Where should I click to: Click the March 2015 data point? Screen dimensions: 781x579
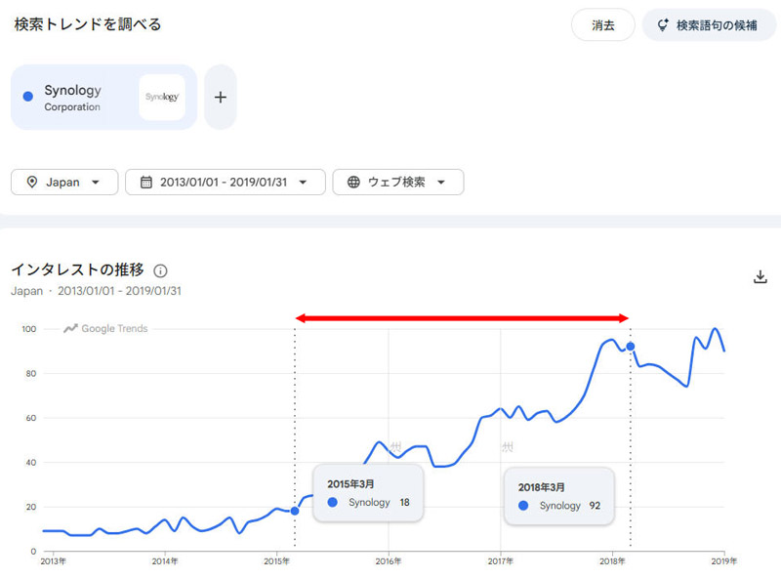pos(295,511)
